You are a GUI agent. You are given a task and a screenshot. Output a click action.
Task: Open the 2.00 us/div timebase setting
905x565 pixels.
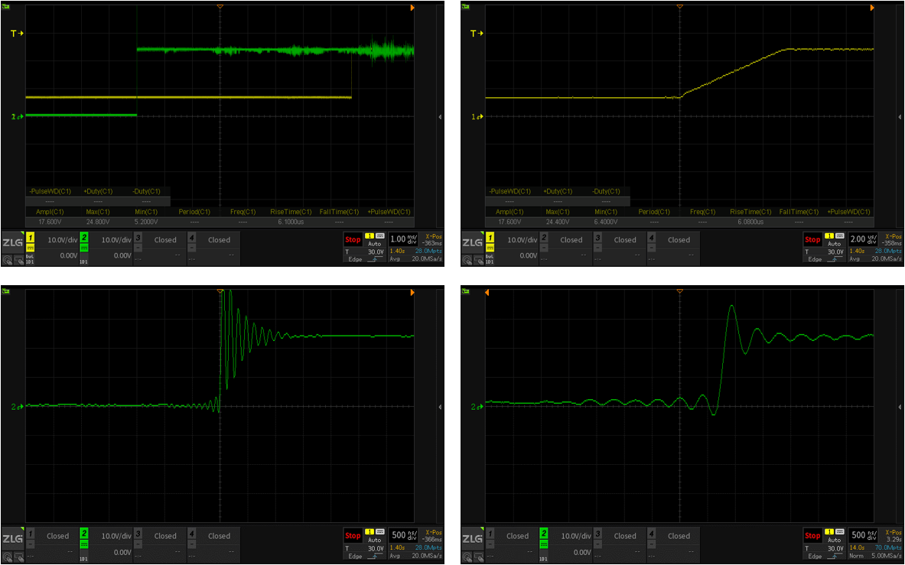(861, 239)
